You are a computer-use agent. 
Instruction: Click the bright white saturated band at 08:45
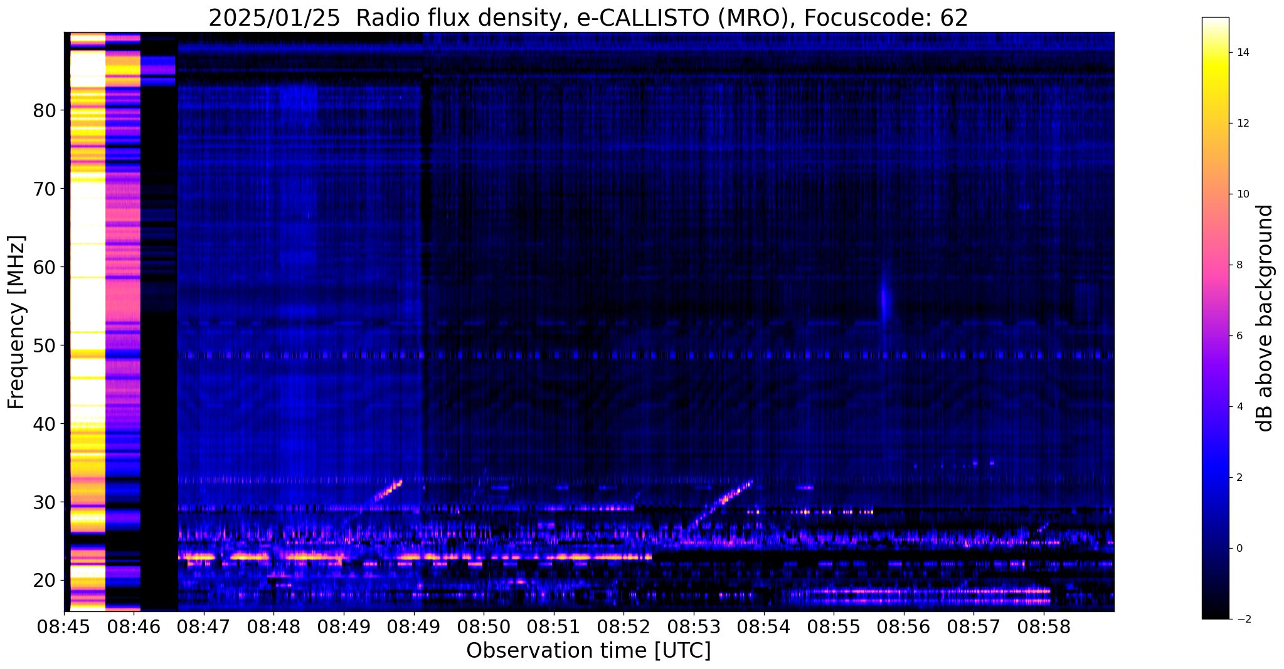click(87, 322)
